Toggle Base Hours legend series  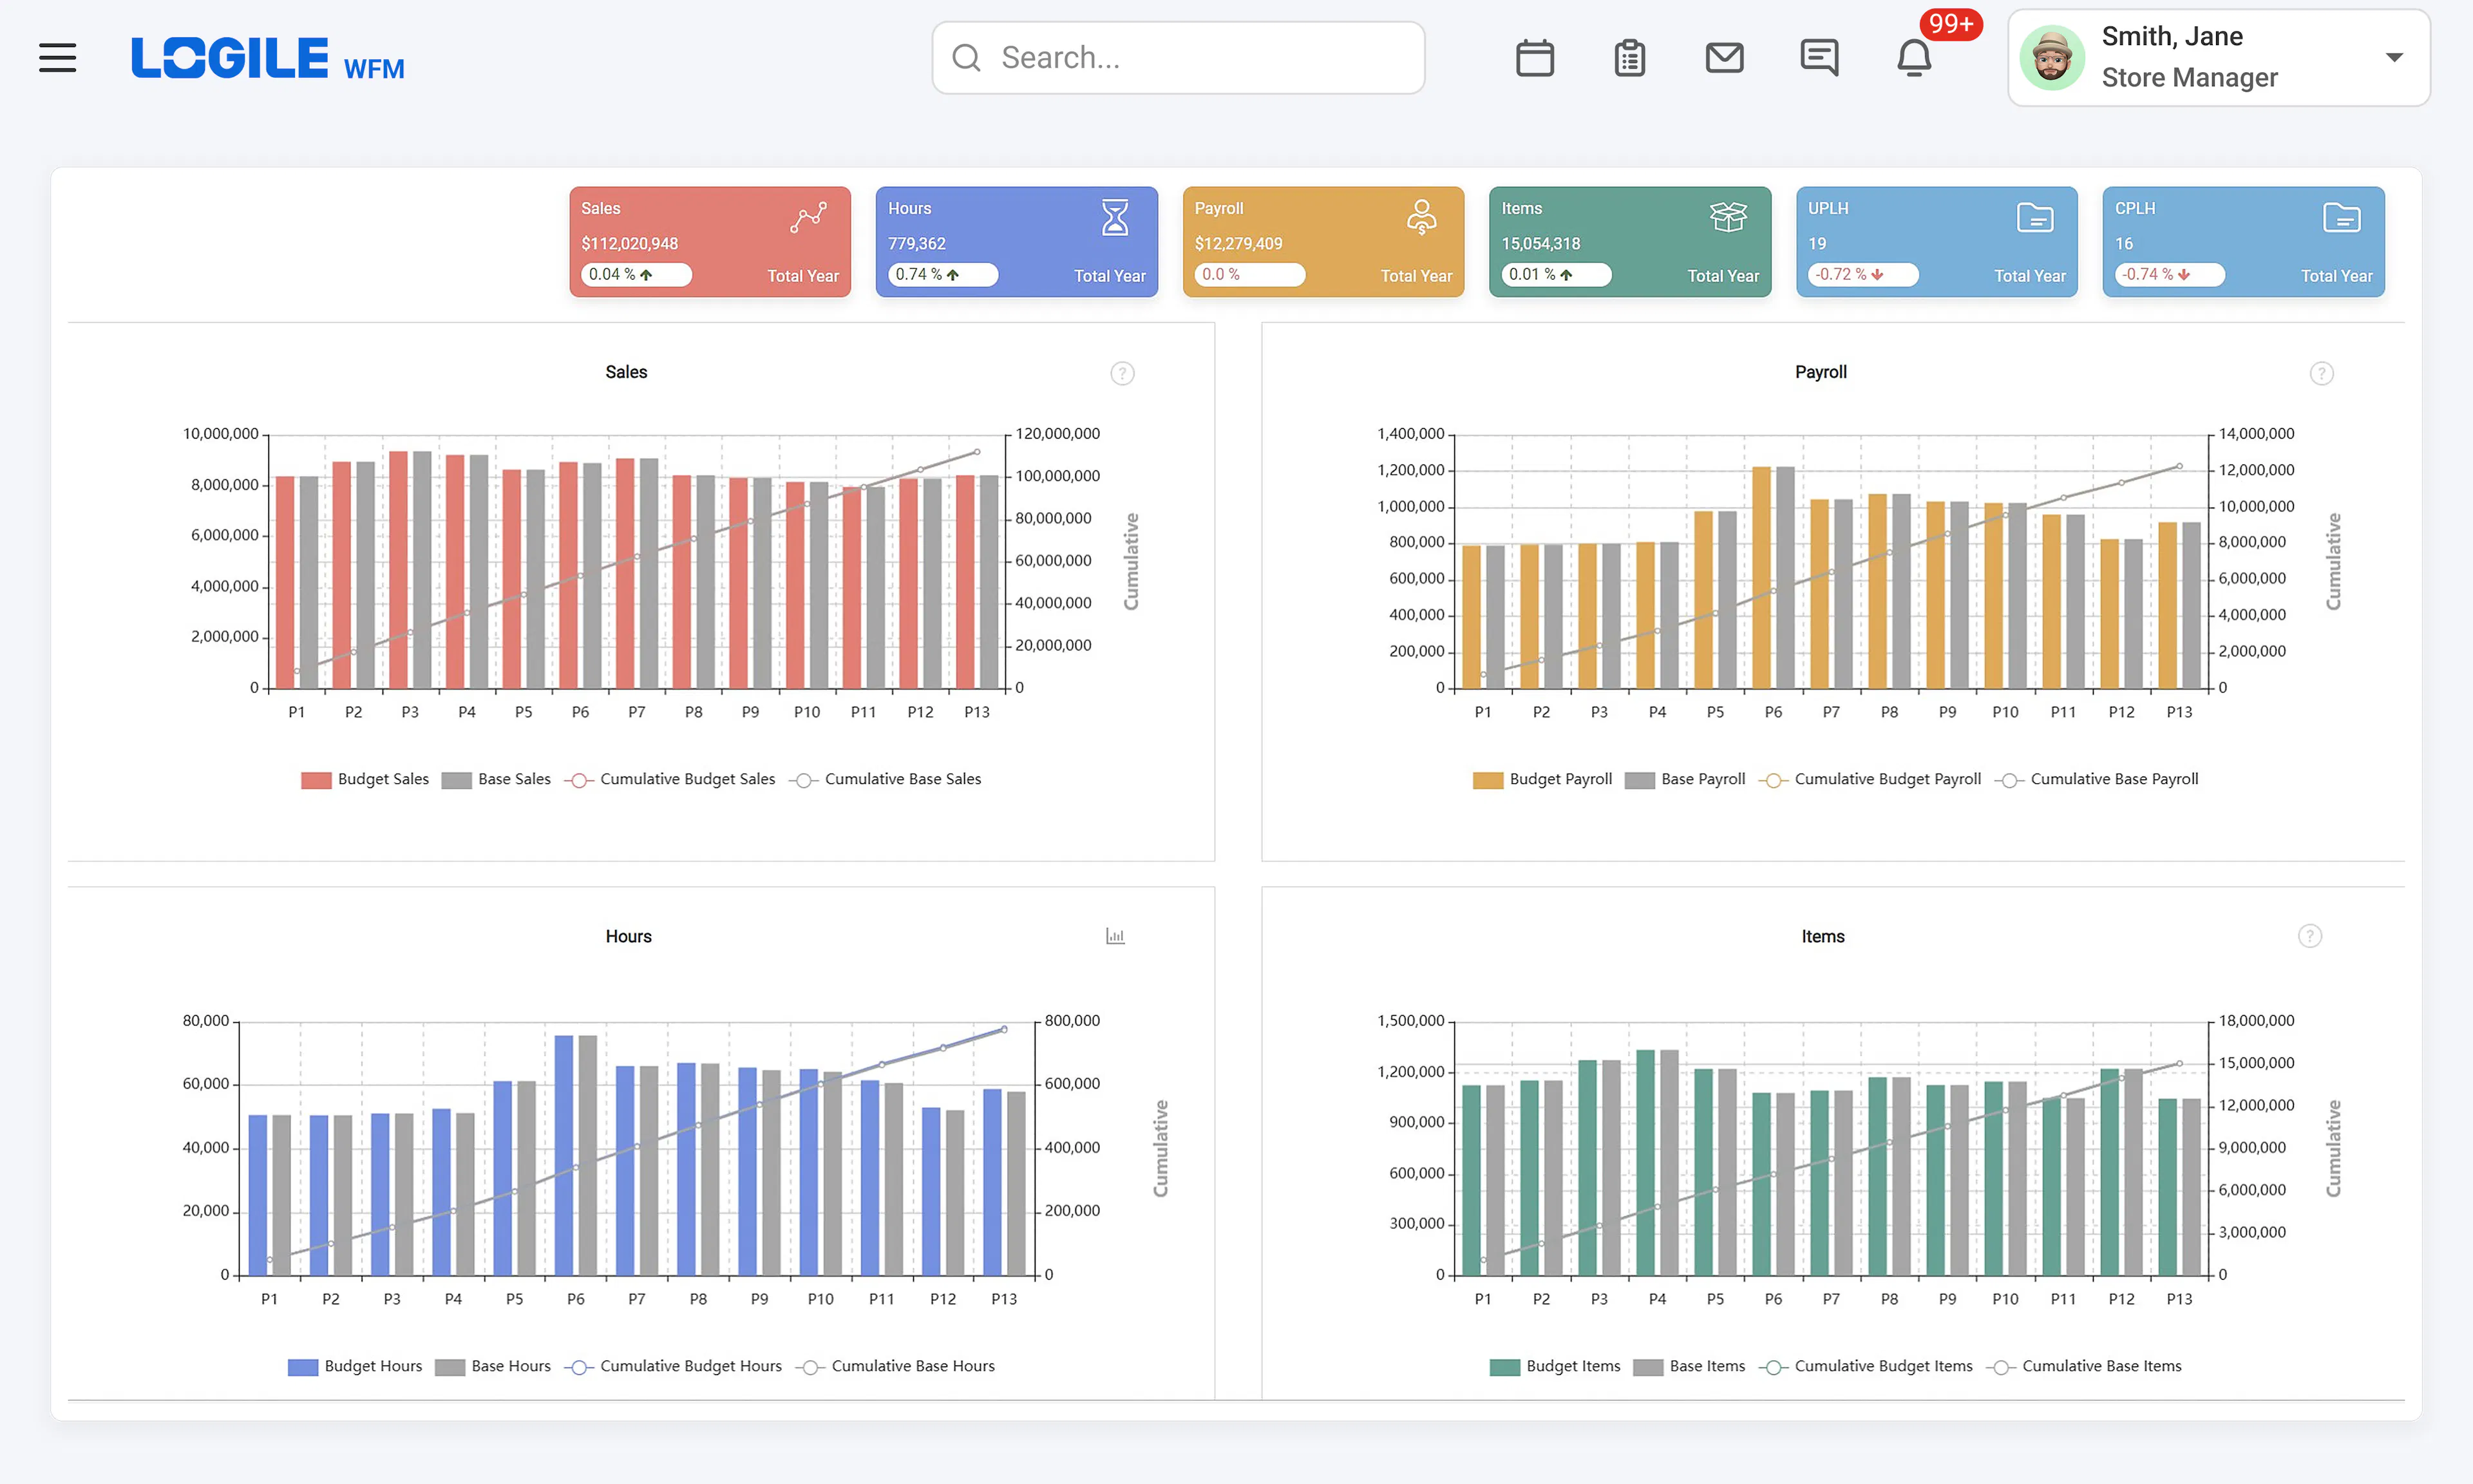pyautogui.click(x=493, y=1366)
